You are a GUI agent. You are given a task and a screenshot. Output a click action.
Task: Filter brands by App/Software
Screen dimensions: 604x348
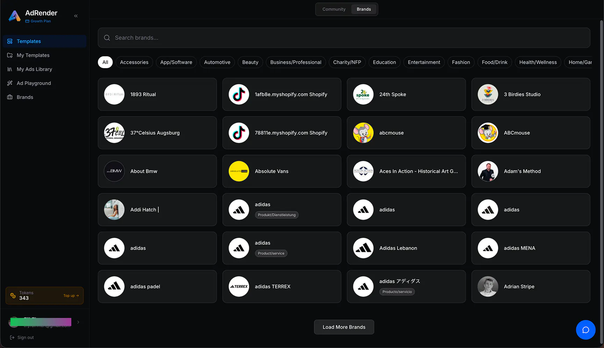click(x=176, y=62)
